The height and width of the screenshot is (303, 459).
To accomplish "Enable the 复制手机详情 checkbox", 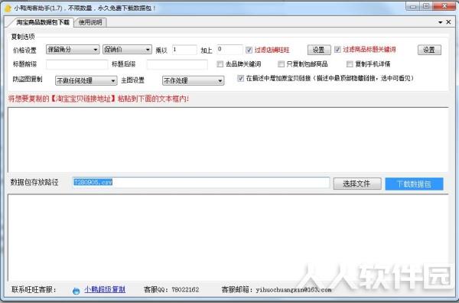I will (x=350, y=64).
